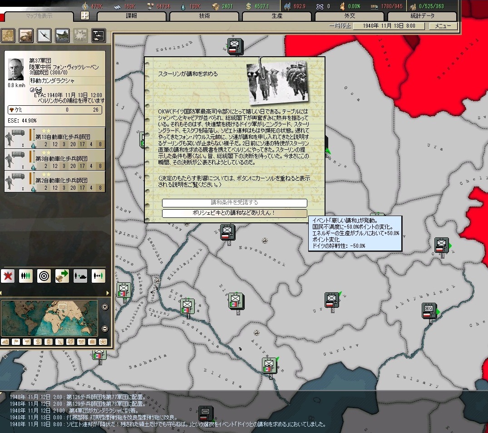Expand the right arrow below order buttons
Screen dimensions: 488x433
coord(108,293)
